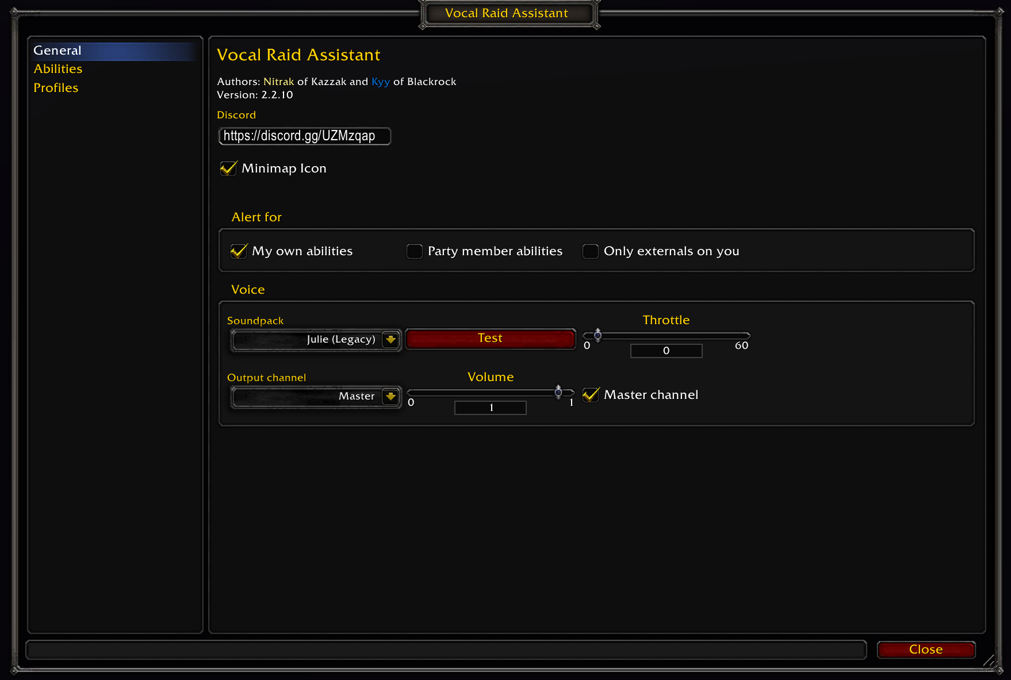Enable Only externals on you

tap(591, 251)
